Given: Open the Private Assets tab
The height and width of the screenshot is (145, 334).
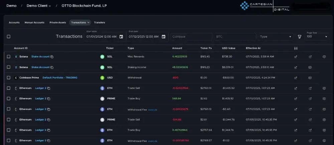Looking at the screenshot, I should point(58,23).
